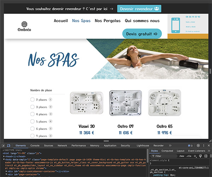Check the 5 places filter
This screenshot has height=177, width=212.
click(x=33, y=121)
